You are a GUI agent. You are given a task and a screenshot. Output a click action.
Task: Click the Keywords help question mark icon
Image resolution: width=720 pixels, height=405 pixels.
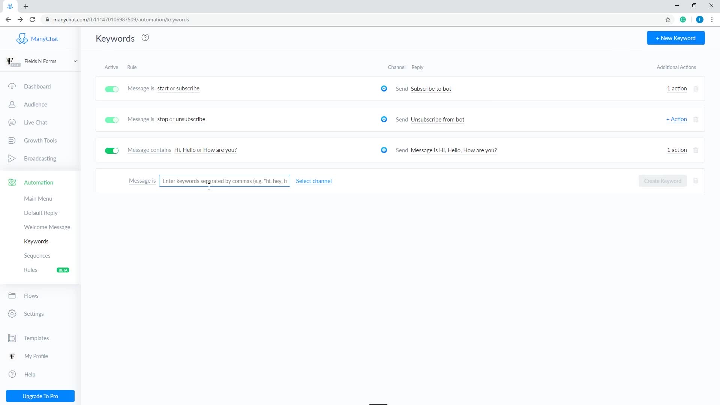[x=145, y=37]
